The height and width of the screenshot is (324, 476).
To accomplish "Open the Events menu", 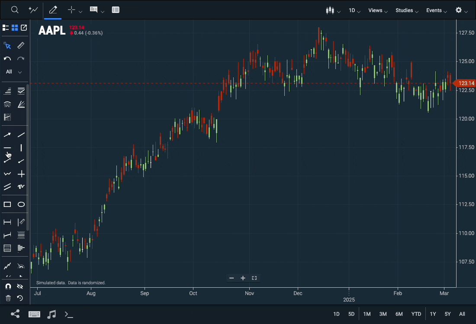I will point(437,10).
